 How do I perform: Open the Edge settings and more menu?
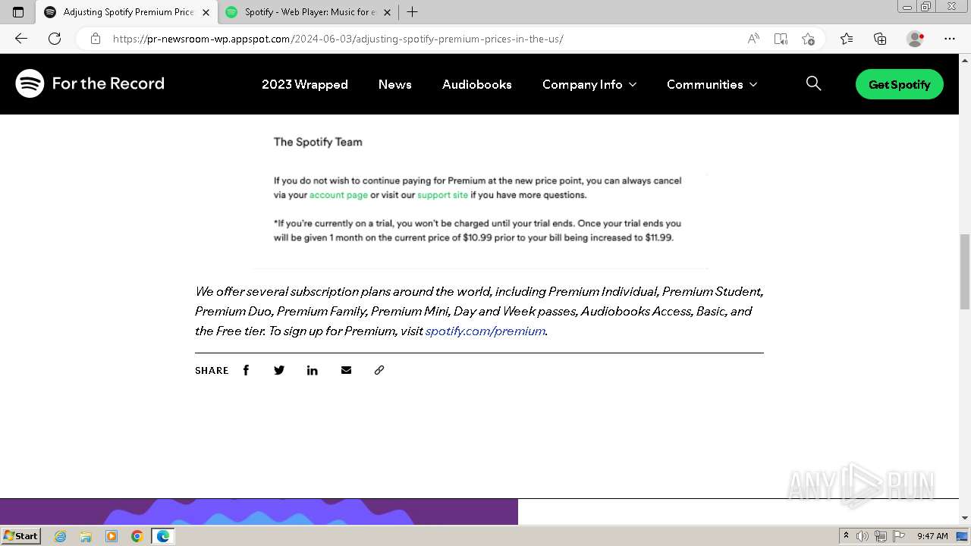(950, 39)
